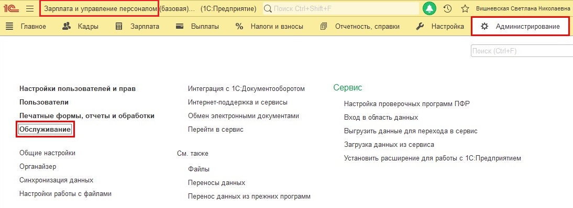
Task: Open notifications via green bell icon
Action: coord(429,8)
